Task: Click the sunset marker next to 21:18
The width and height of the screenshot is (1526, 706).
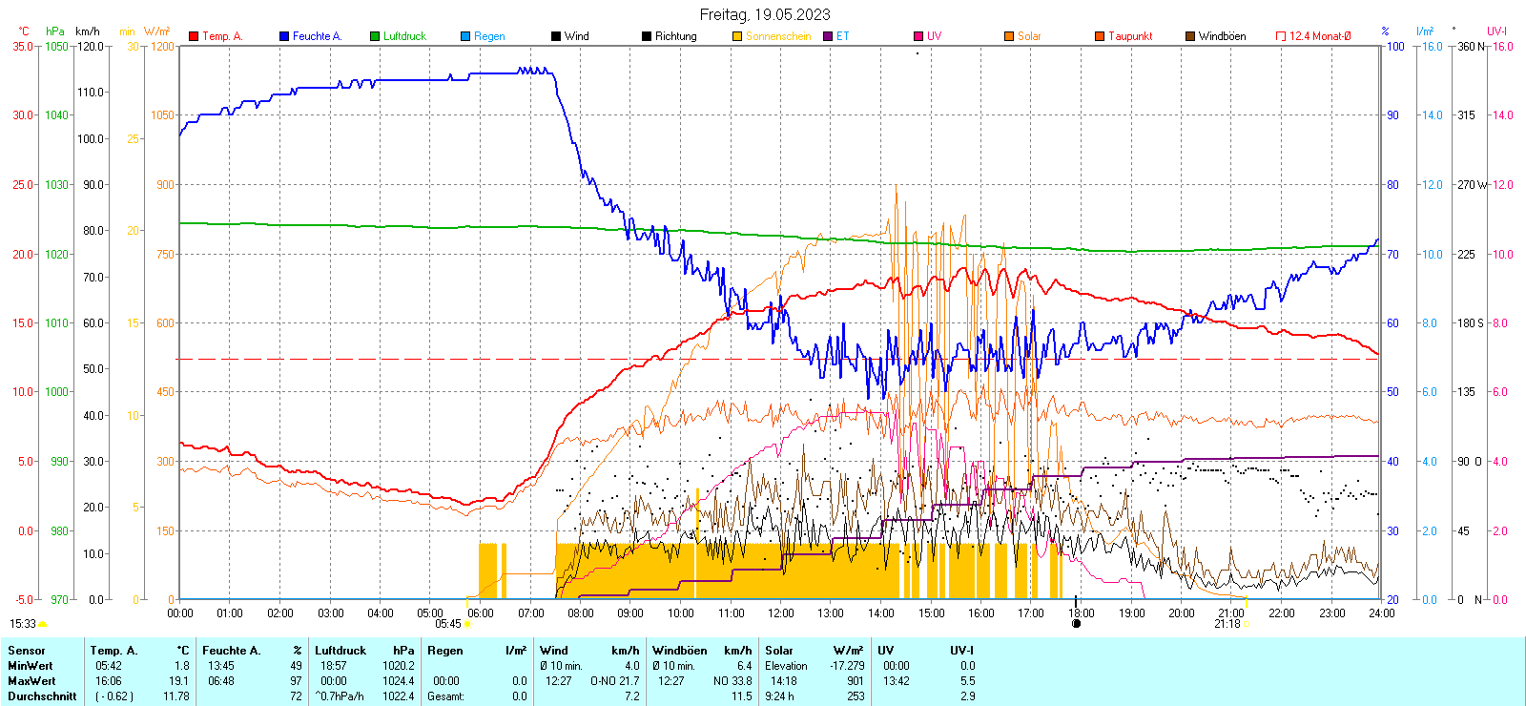Action: pos(1247,624)
